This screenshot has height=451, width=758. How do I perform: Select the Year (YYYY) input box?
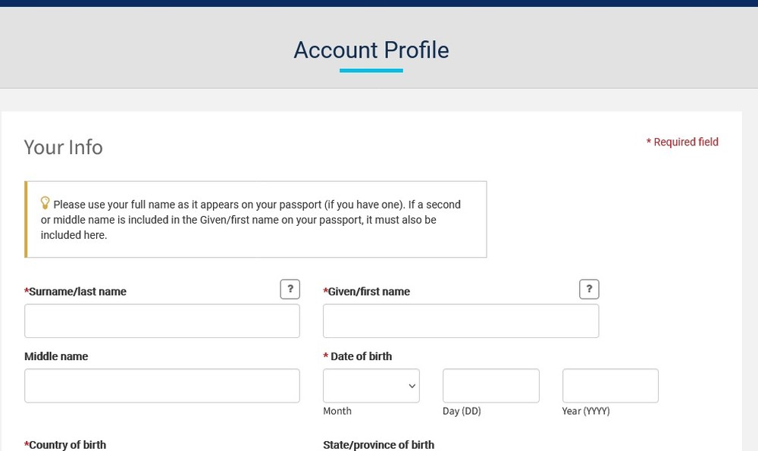pos(610,386)
